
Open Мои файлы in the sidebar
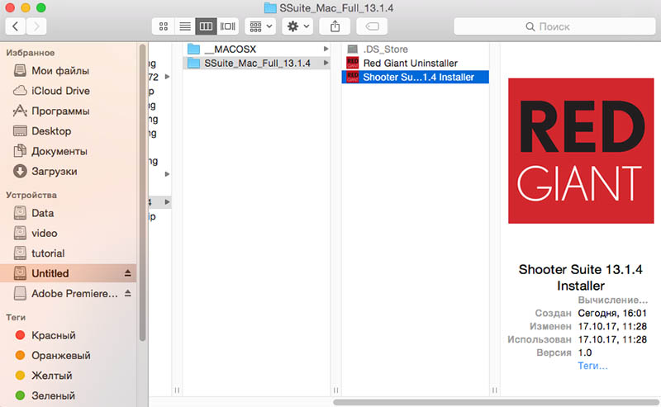[69, 71]
